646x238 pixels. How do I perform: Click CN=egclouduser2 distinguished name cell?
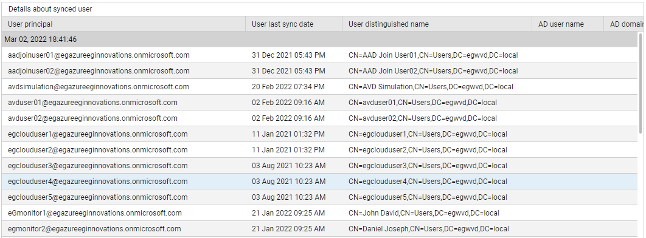428,149
